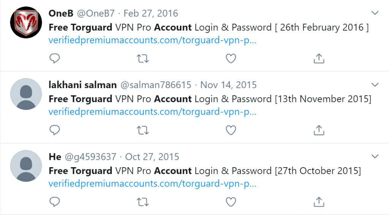Open more options chevron on OneB's tweet

(375, 13)
